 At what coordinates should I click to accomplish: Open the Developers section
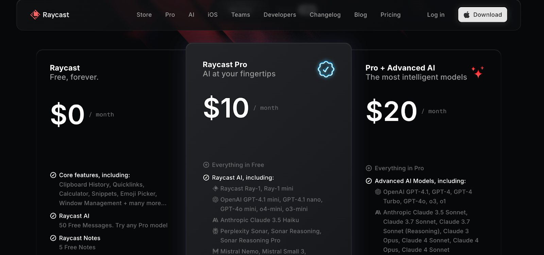click(280, 15)
